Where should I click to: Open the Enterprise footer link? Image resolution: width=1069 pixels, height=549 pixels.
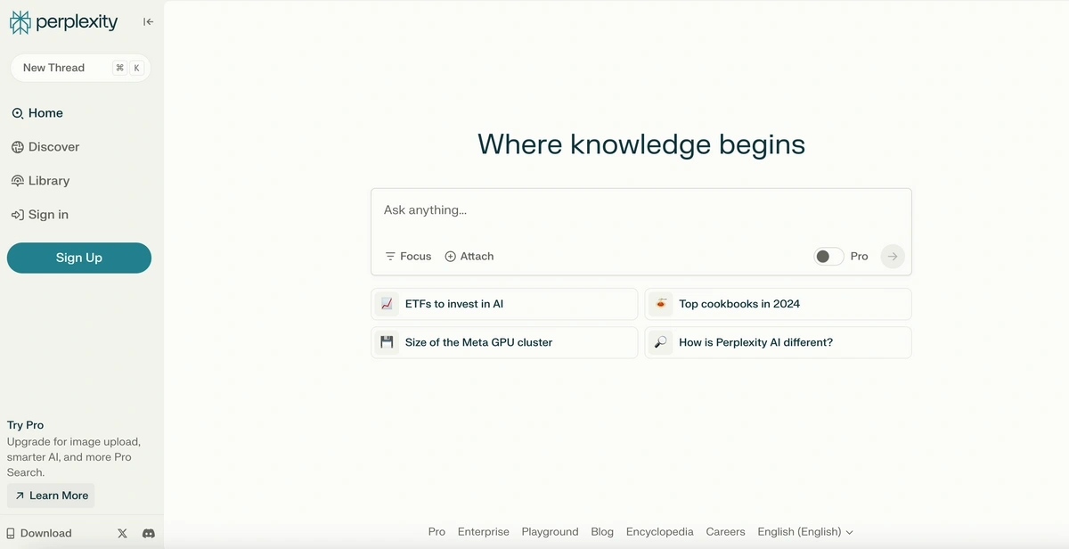484,532
